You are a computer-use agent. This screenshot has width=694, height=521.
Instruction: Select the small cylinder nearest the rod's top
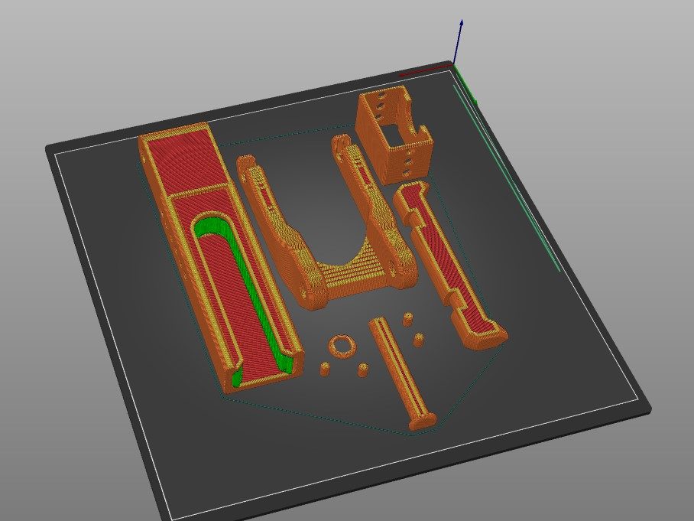[407, 320]
